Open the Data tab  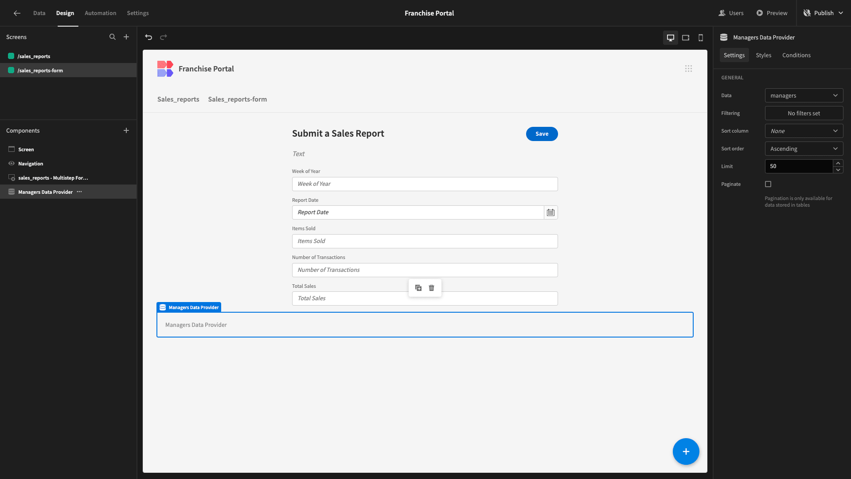pos(39,13)
